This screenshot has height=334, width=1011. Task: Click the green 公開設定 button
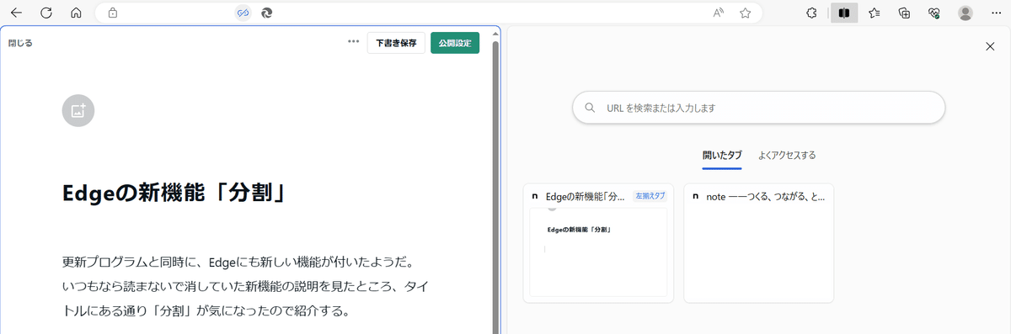455,43
